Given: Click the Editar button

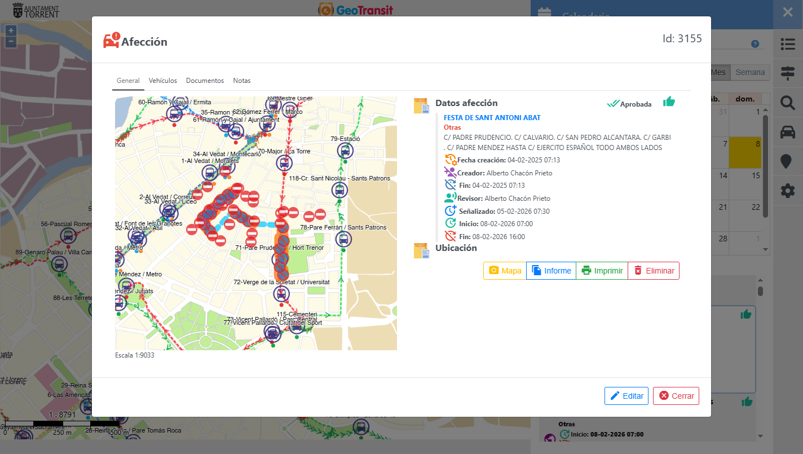Looking at the screenshot, I should coord(626,396).
